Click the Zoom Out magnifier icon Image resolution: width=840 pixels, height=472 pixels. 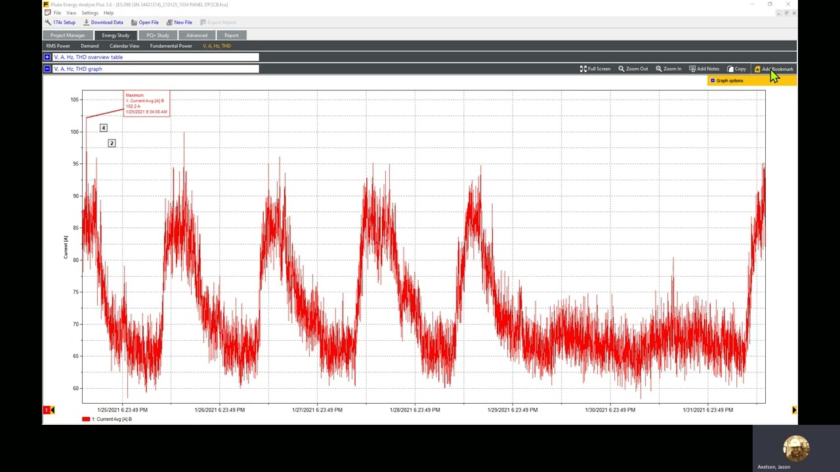[x=621, y=69]
